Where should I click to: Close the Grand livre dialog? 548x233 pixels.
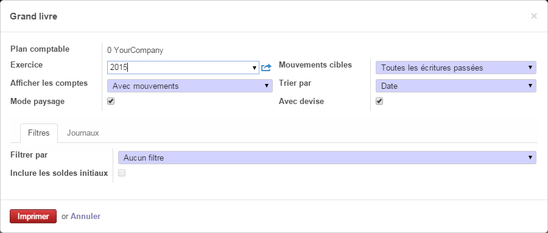[533, 16]
